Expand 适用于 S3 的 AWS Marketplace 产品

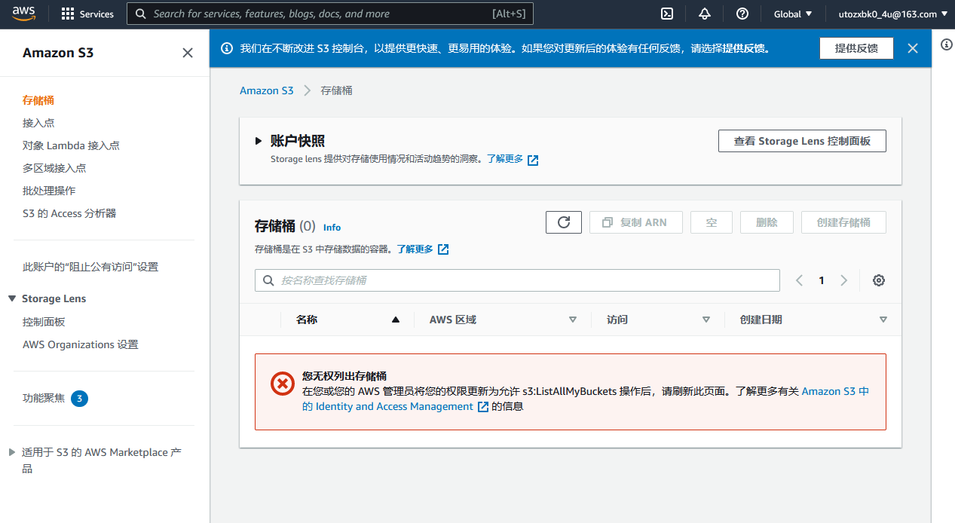point(11,452)
